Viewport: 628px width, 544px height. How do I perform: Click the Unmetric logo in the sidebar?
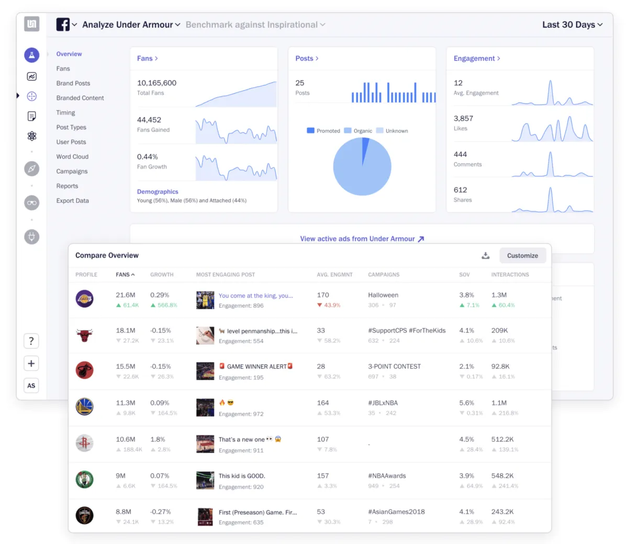(x=31, y=24)
